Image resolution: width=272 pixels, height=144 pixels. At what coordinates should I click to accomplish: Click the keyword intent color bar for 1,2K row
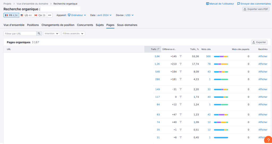click(x=221, y=64)
